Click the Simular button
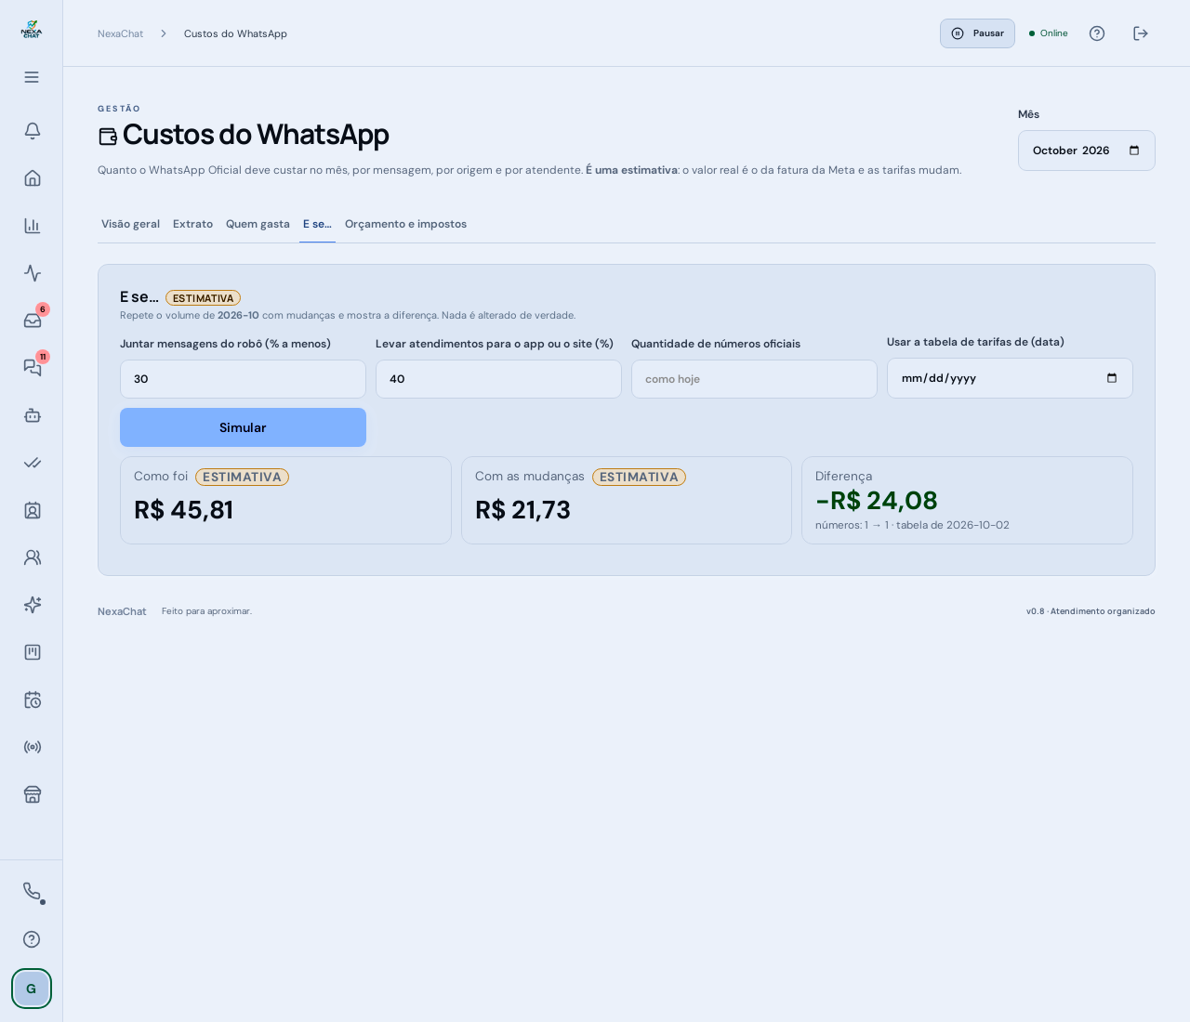The height and width of the screenshot is (1022, 1190). pos(243,427)
